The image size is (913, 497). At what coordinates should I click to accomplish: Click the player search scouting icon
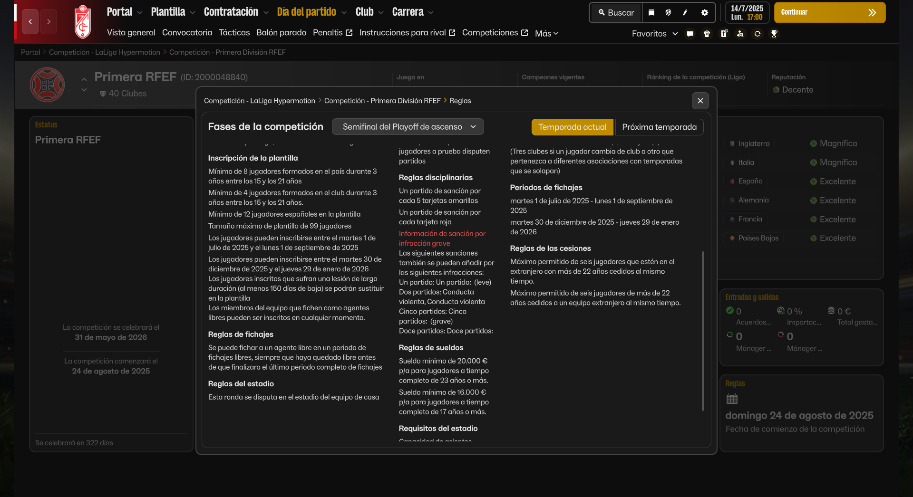pyautogui.click(x=740, y=34)
